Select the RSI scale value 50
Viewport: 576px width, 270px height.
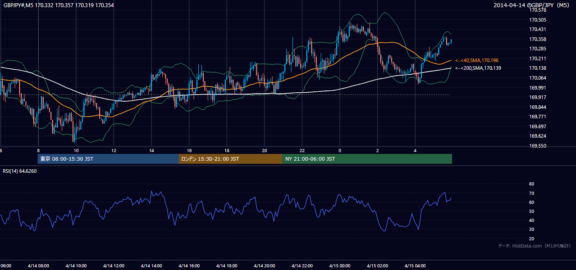click(531, 211)
